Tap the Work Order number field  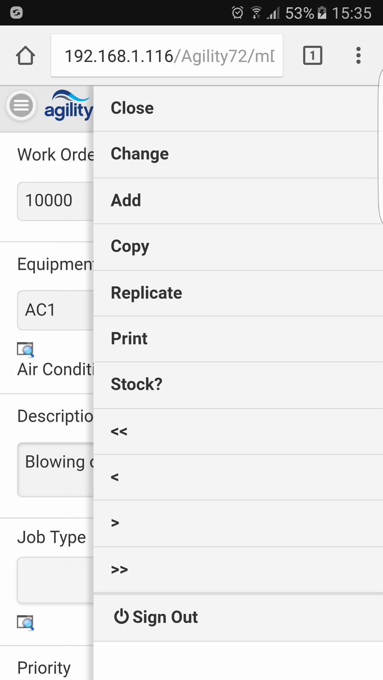[x=55, y=201]
